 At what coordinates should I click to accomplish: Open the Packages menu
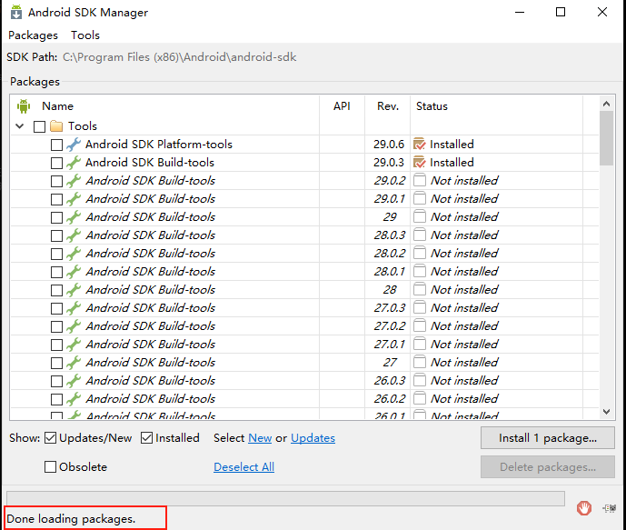pyautogui.click(x=33, y=35)
